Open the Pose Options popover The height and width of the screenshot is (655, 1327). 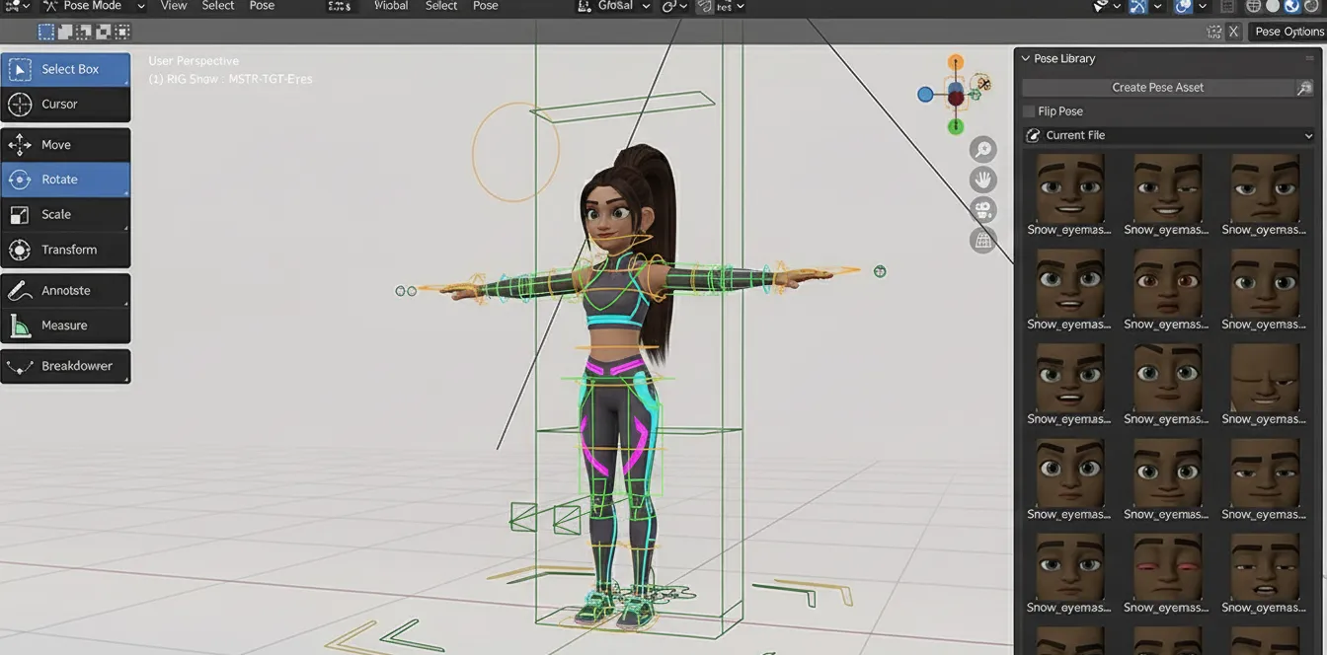1288,32
